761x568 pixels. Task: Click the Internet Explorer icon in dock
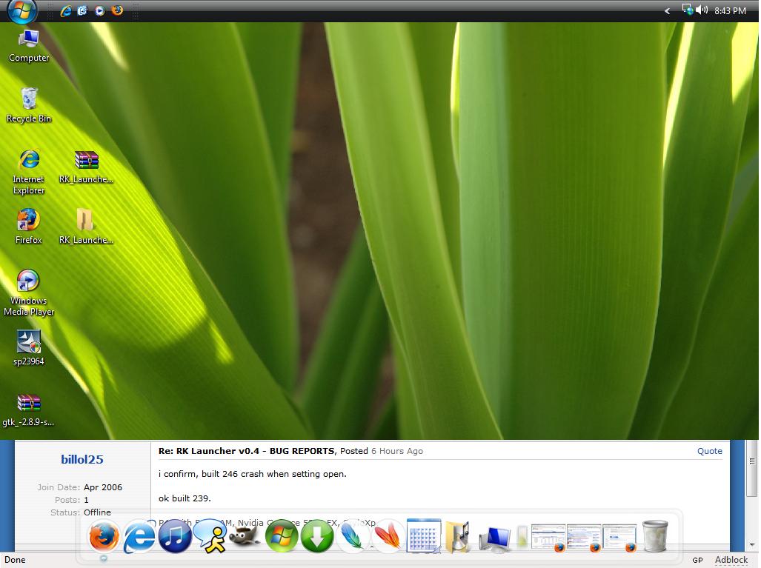pyautogui.click(x=139, y=537)
